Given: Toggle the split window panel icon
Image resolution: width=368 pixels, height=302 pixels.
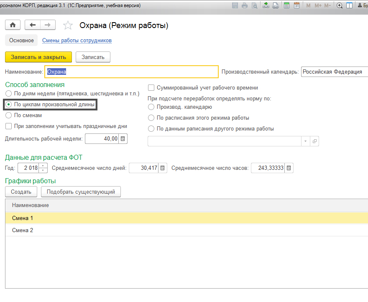Looking at the screenshot, I should [350, 5].
